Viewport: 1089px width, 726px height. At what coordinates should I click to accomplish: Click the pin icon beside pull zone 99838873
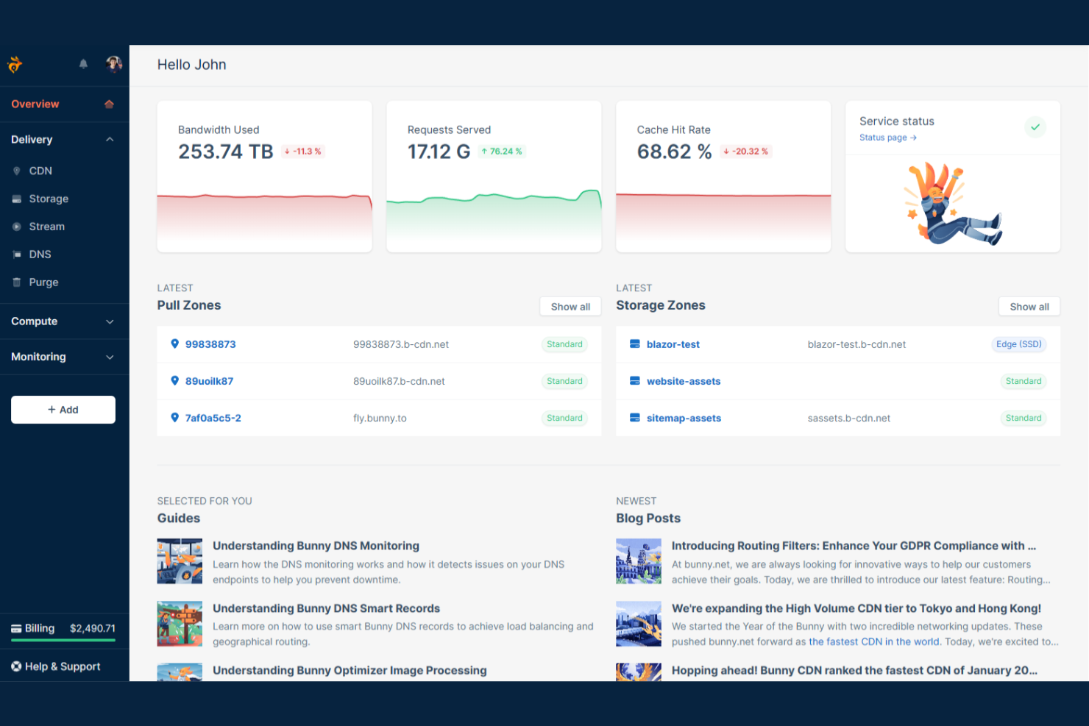174,344
